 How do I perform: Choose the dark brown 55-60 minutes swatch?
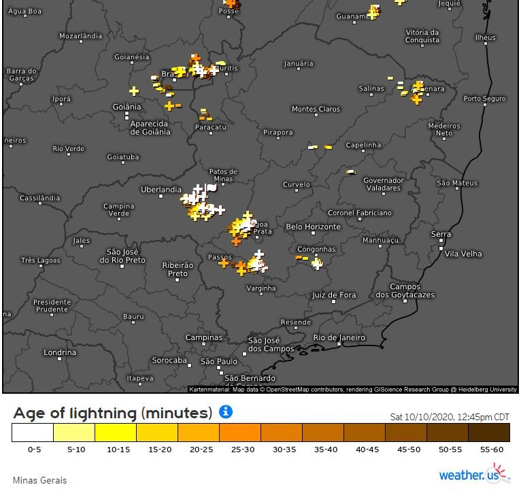(x=489, y=433)
